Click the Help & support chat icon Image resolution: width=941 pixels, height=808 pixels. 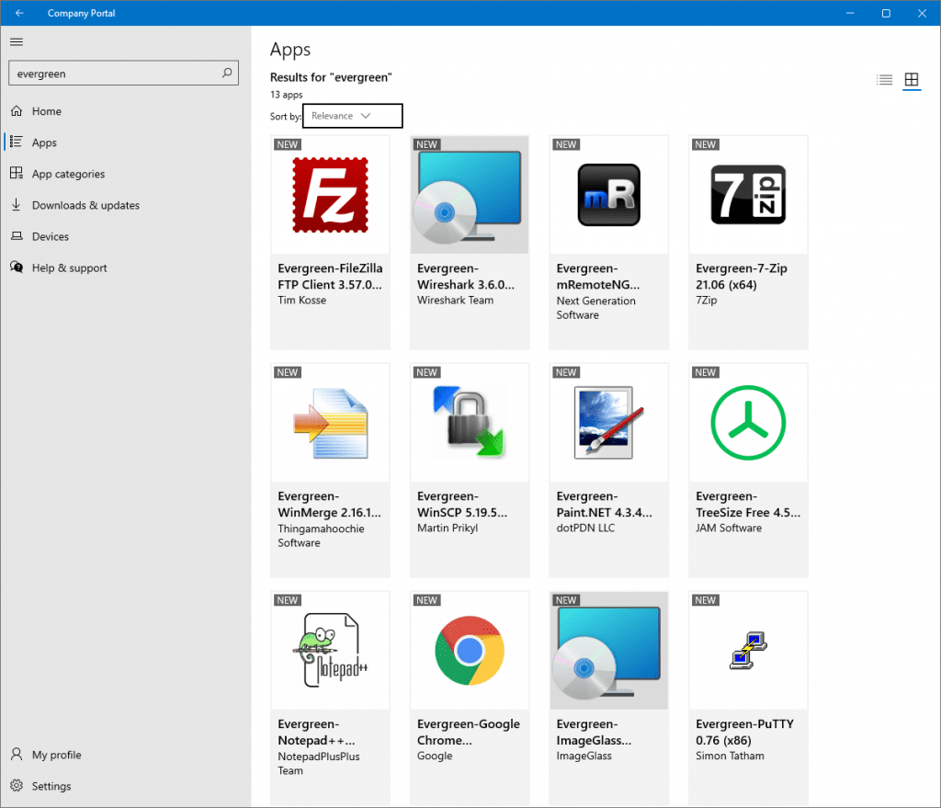point(17,267)
